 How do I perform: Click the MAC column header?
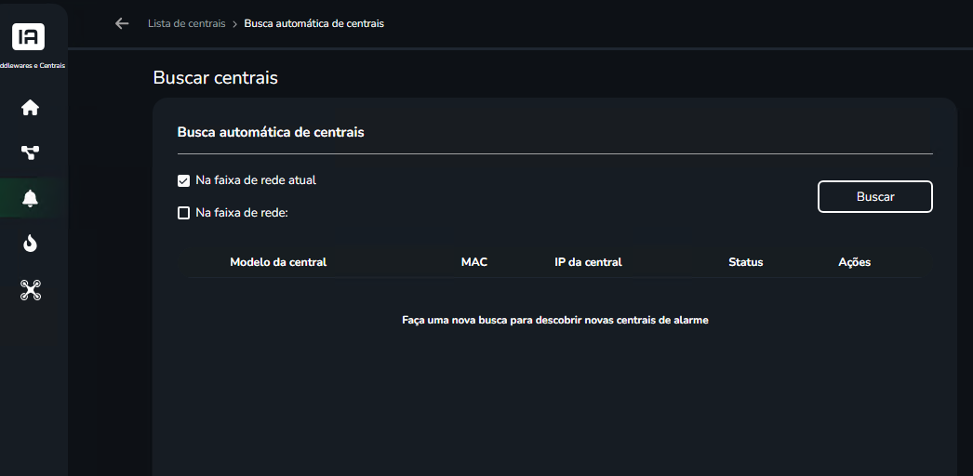(474, 262)
